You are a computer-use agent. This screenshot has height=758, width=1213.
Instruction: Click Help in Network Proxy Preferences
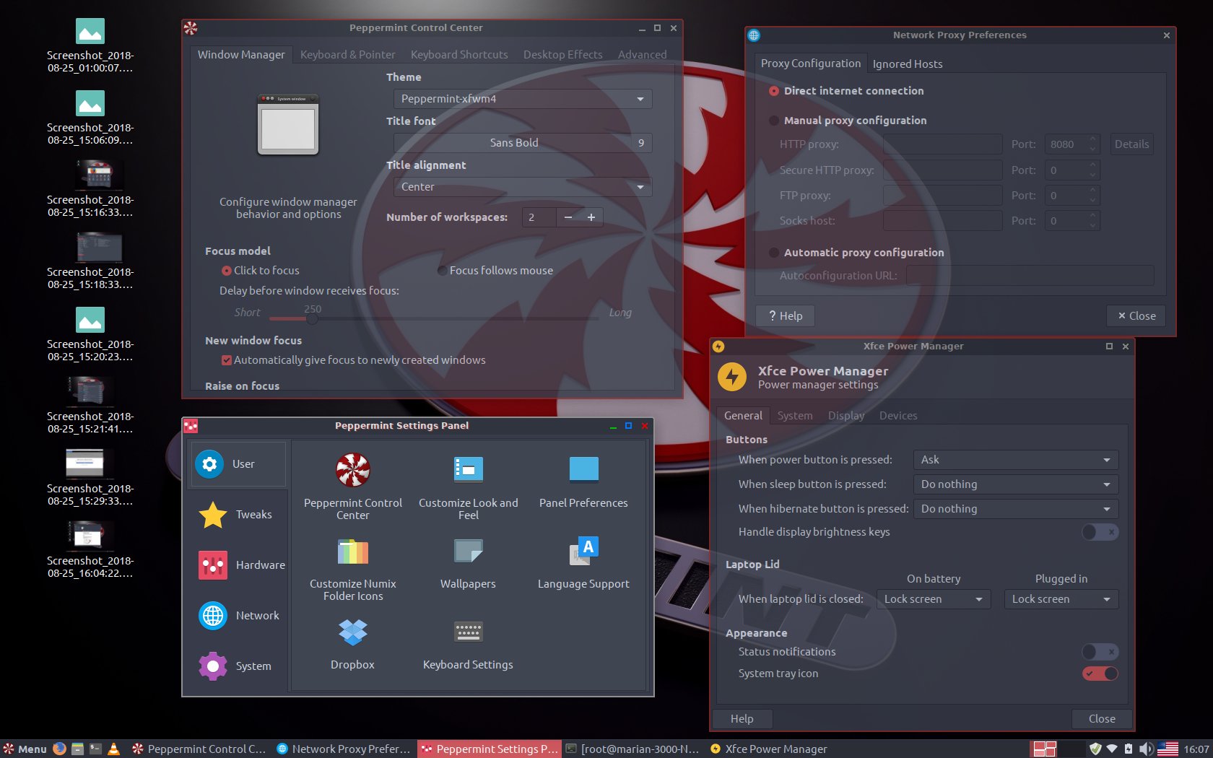pos(785,316)
